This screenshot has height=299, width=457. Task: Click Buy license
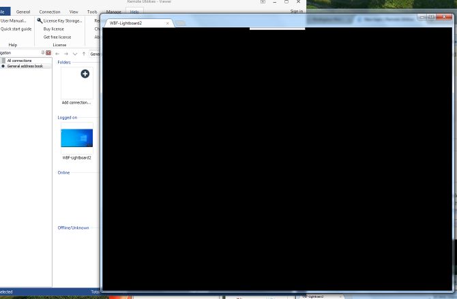[53, 29]
